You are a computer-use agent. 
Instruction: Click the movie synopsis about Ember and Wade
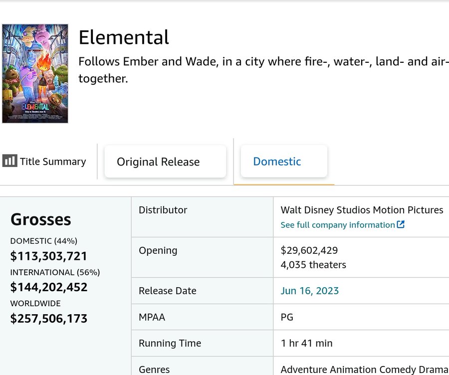click(263, 70)
